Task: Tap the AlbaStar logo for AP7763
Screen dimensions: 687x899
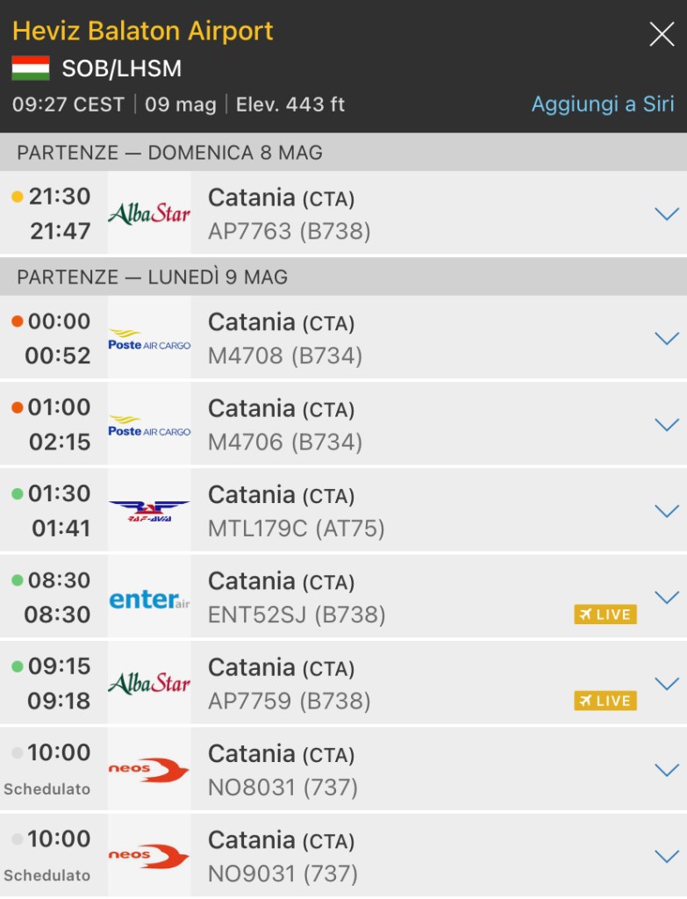Action: (x=149, y=213)
